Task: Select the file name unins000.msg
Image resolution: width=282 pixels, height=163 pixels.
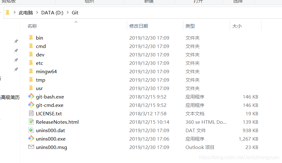Action: [x=52, y=147]
